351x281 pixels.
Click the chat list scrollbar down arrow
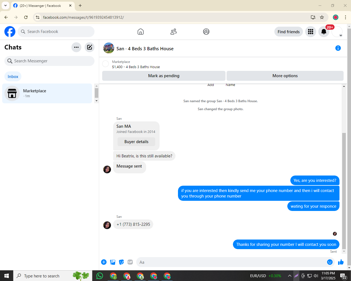[96, 101]
